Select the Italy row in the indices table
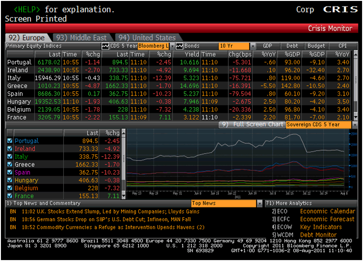The width and height of the screenshot is (363, 261). (x=179, y=78)
